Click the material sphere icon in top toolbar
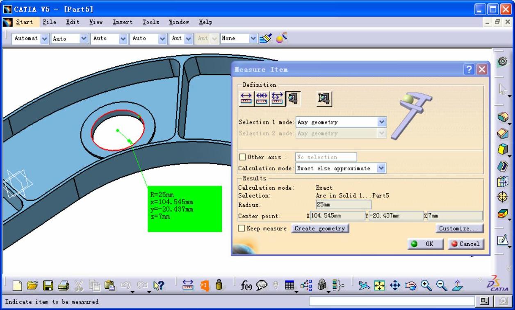This screenshot has width=515, height=310. coord(281,38)
